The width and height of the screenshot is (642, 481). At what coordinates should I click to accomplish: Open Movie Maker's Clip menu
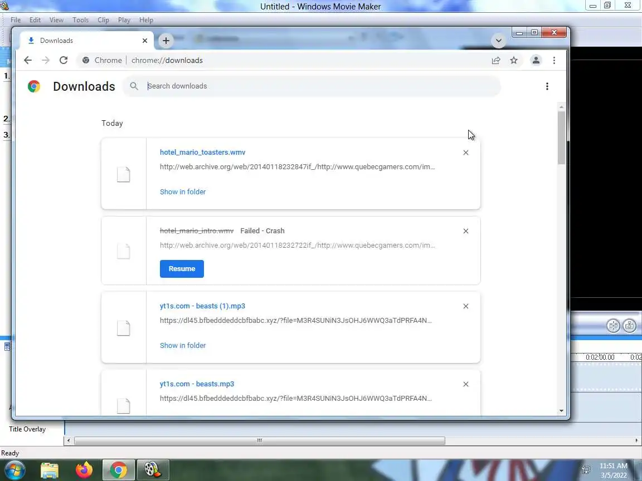pyautogui.click(x=103, y=19)
